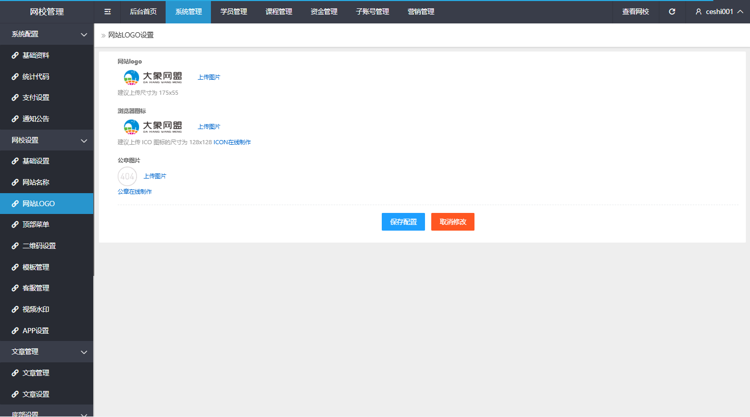Switch to the 课程管理 top tab
This screenshot has height=417, width=750.
pos(279,11)
